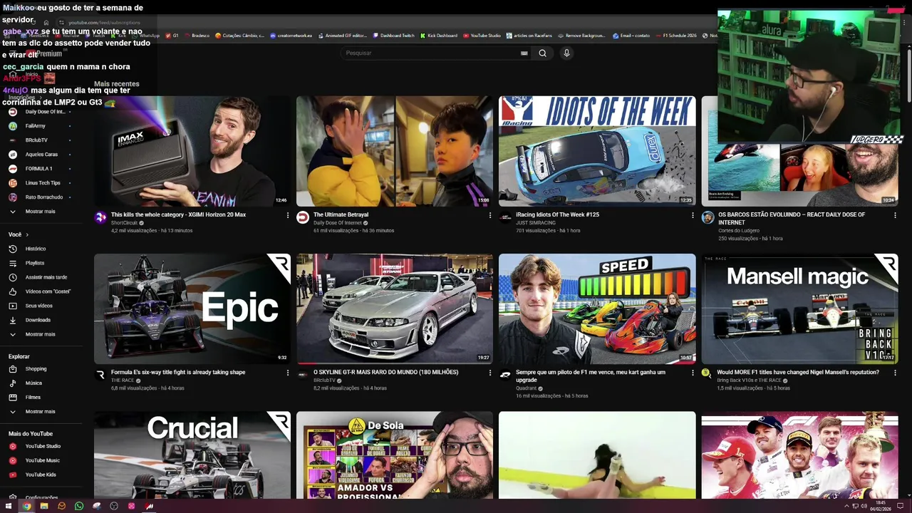Open the Você section chevron

point(27,234)
